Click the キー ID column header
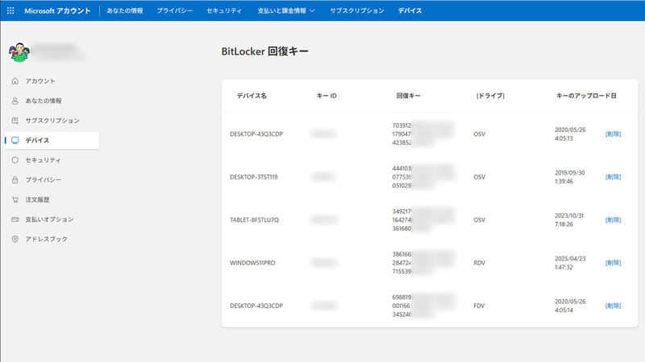The image size is (645, 362). click(327, 96)
